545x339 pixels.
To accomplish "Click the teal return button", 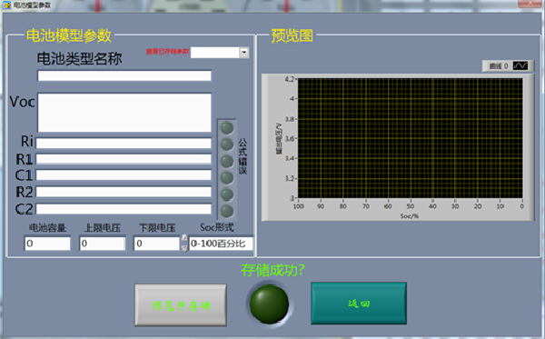I will [x=359, y=304].
